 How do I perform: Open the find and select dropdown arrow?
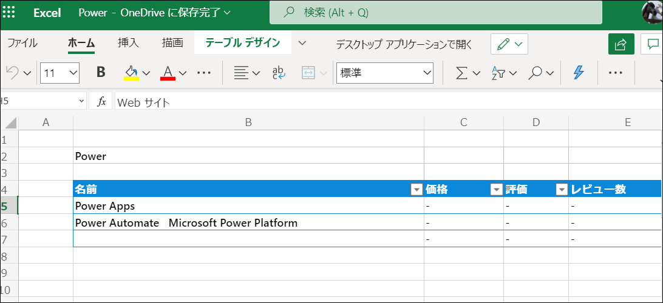[549, 73]
